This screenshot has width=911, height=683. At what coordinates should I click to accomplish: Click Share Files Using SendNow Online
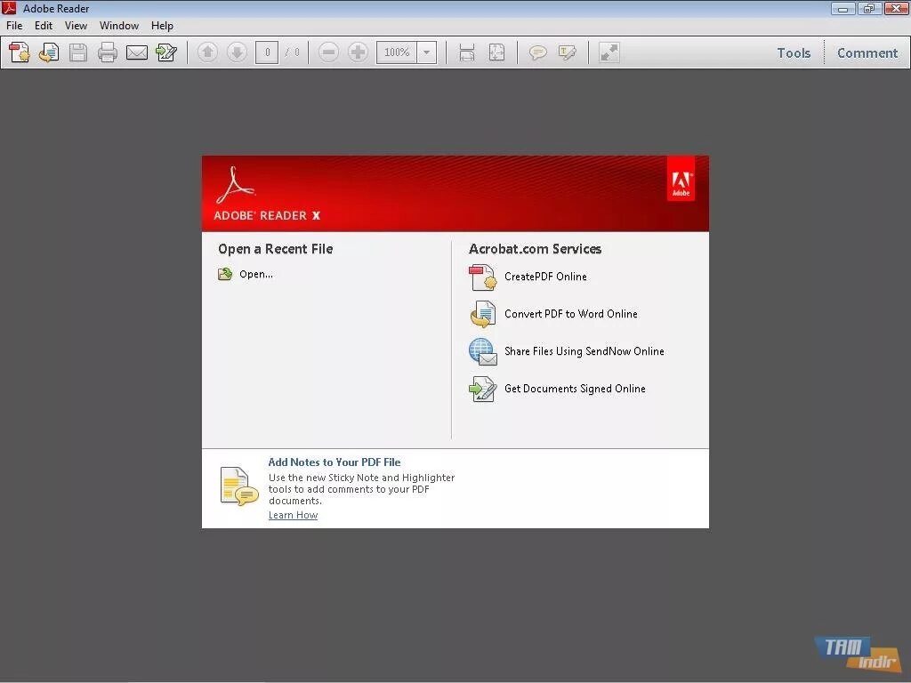tap(584, 351)
